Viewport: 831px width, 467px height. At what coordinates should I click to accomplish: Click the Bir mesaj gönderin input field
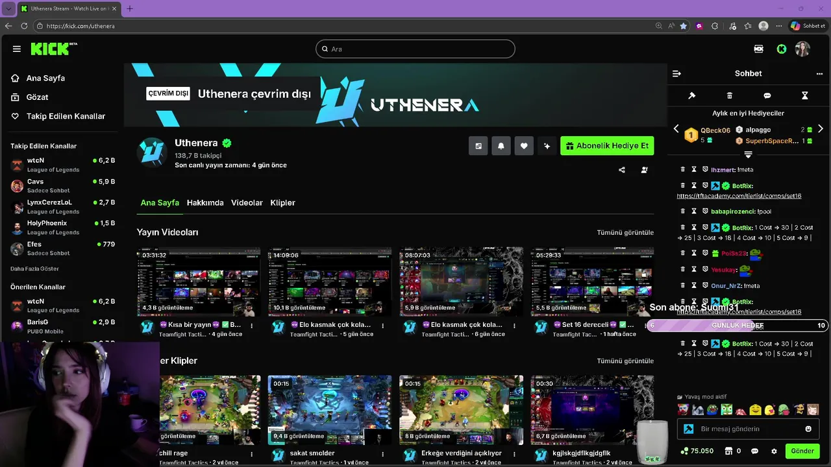tap(748, 429)
